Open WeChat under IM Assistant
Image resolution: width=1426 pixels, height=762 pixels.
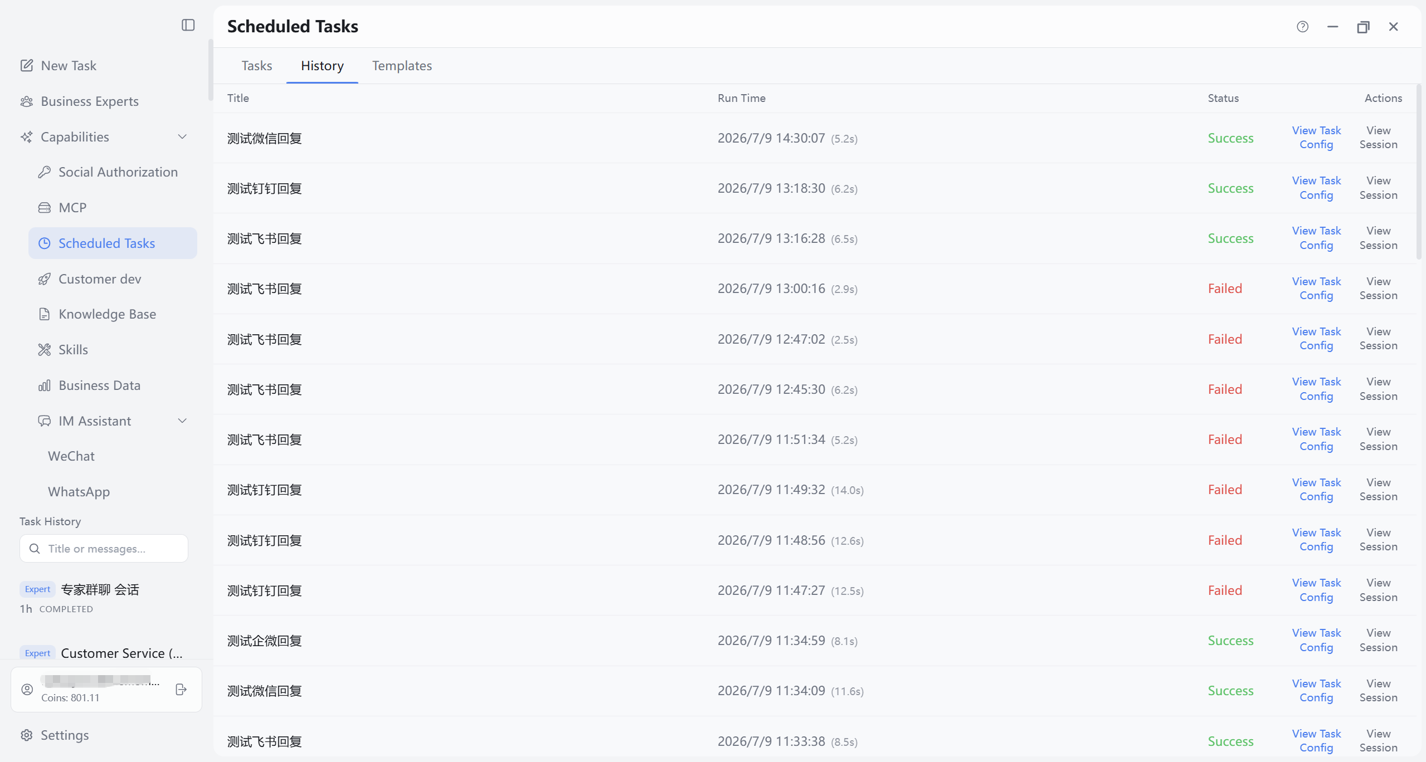coord(71,456)
